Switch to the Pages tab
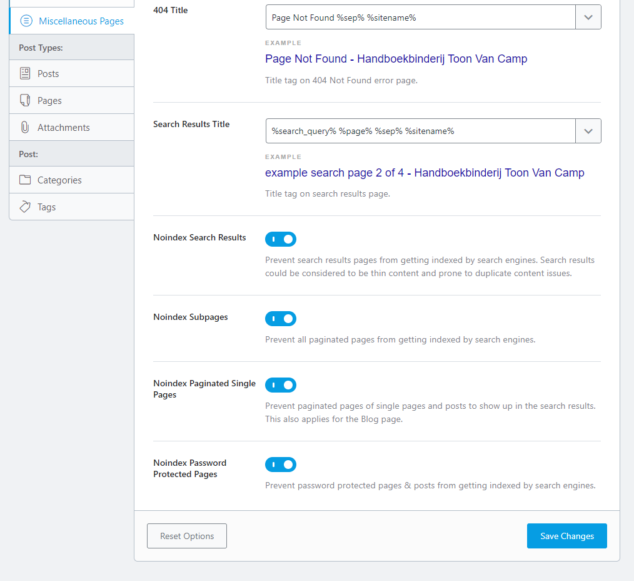This screenshot has width=634, height=581. click(71, 100)
